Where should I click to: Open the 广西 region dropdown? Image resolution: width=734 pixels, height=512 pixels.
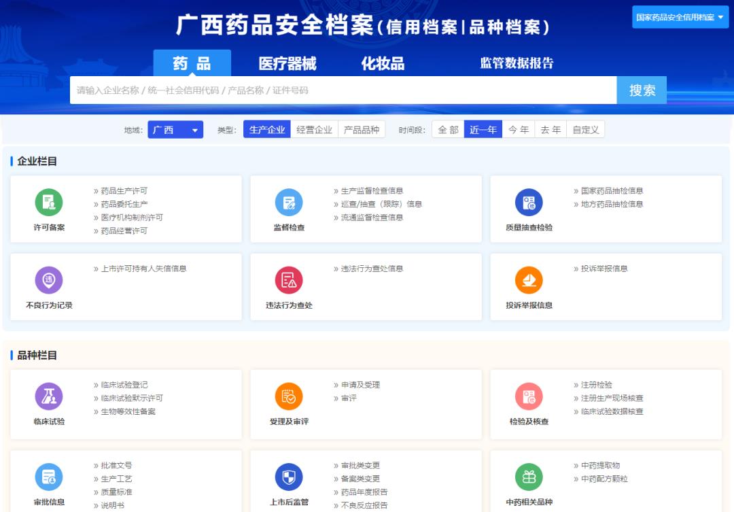(175, 130)
